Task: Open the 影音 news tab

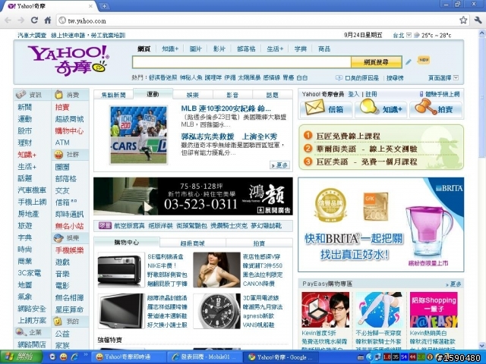Action: [232, 95]
